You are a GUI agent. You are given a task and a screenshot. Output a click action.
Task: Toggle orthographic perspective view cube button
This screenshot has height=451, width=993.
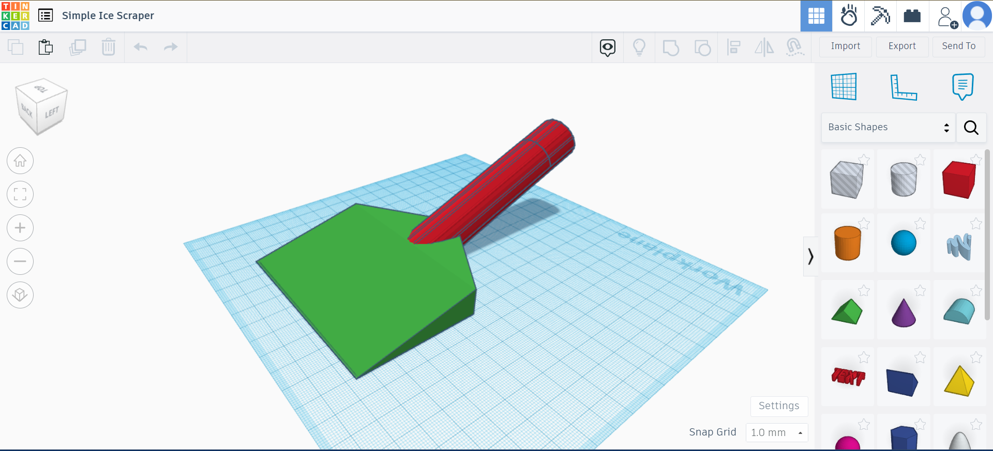pyautogui.click(x=20, y=295)
